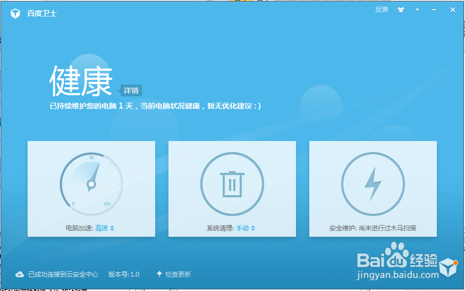The height and width of the screenshot is (291, 465).
Task: Click the trash can cleanup icon
Action: 232,184
